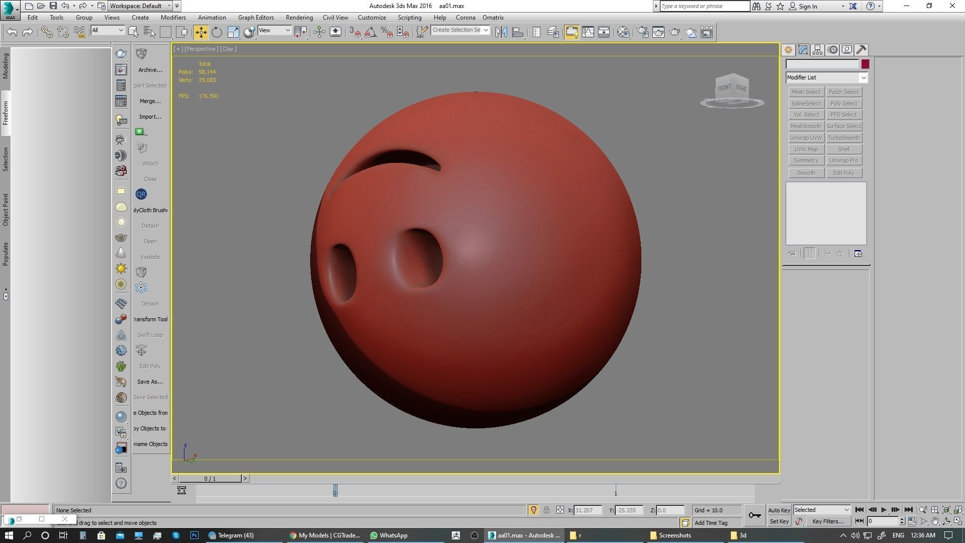Open the Perspective viewport label menu
Image resolution: width=965 pixels, height=543 pixels.
201,49
